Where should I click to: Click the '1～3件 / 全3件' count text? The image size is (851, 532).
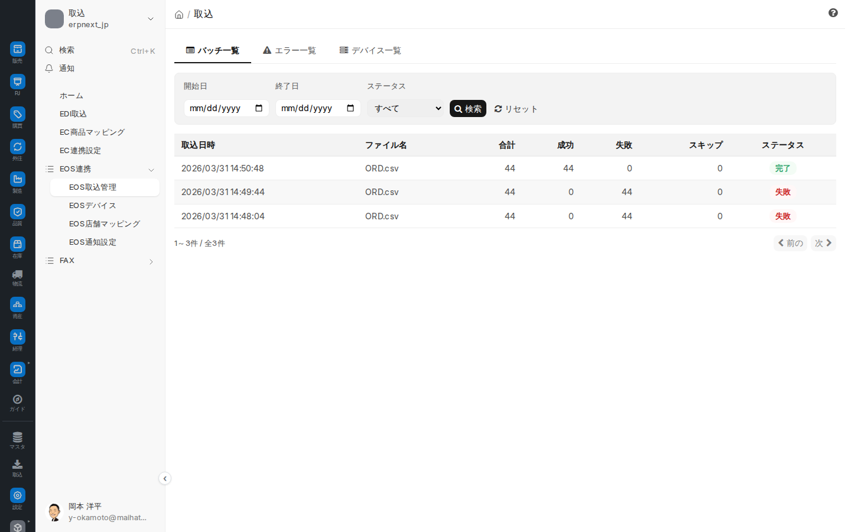point(200,244)
